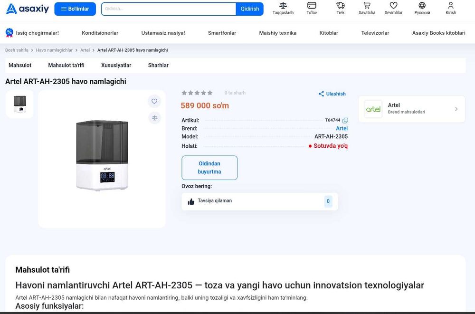
Task: Add product to comparison via scales icon
Action: [154, 118]
